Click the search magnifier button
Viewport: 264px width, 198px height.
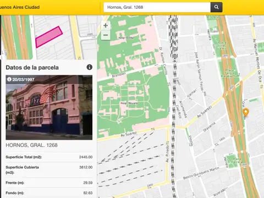pyautogui.click(x=216, y=7)
